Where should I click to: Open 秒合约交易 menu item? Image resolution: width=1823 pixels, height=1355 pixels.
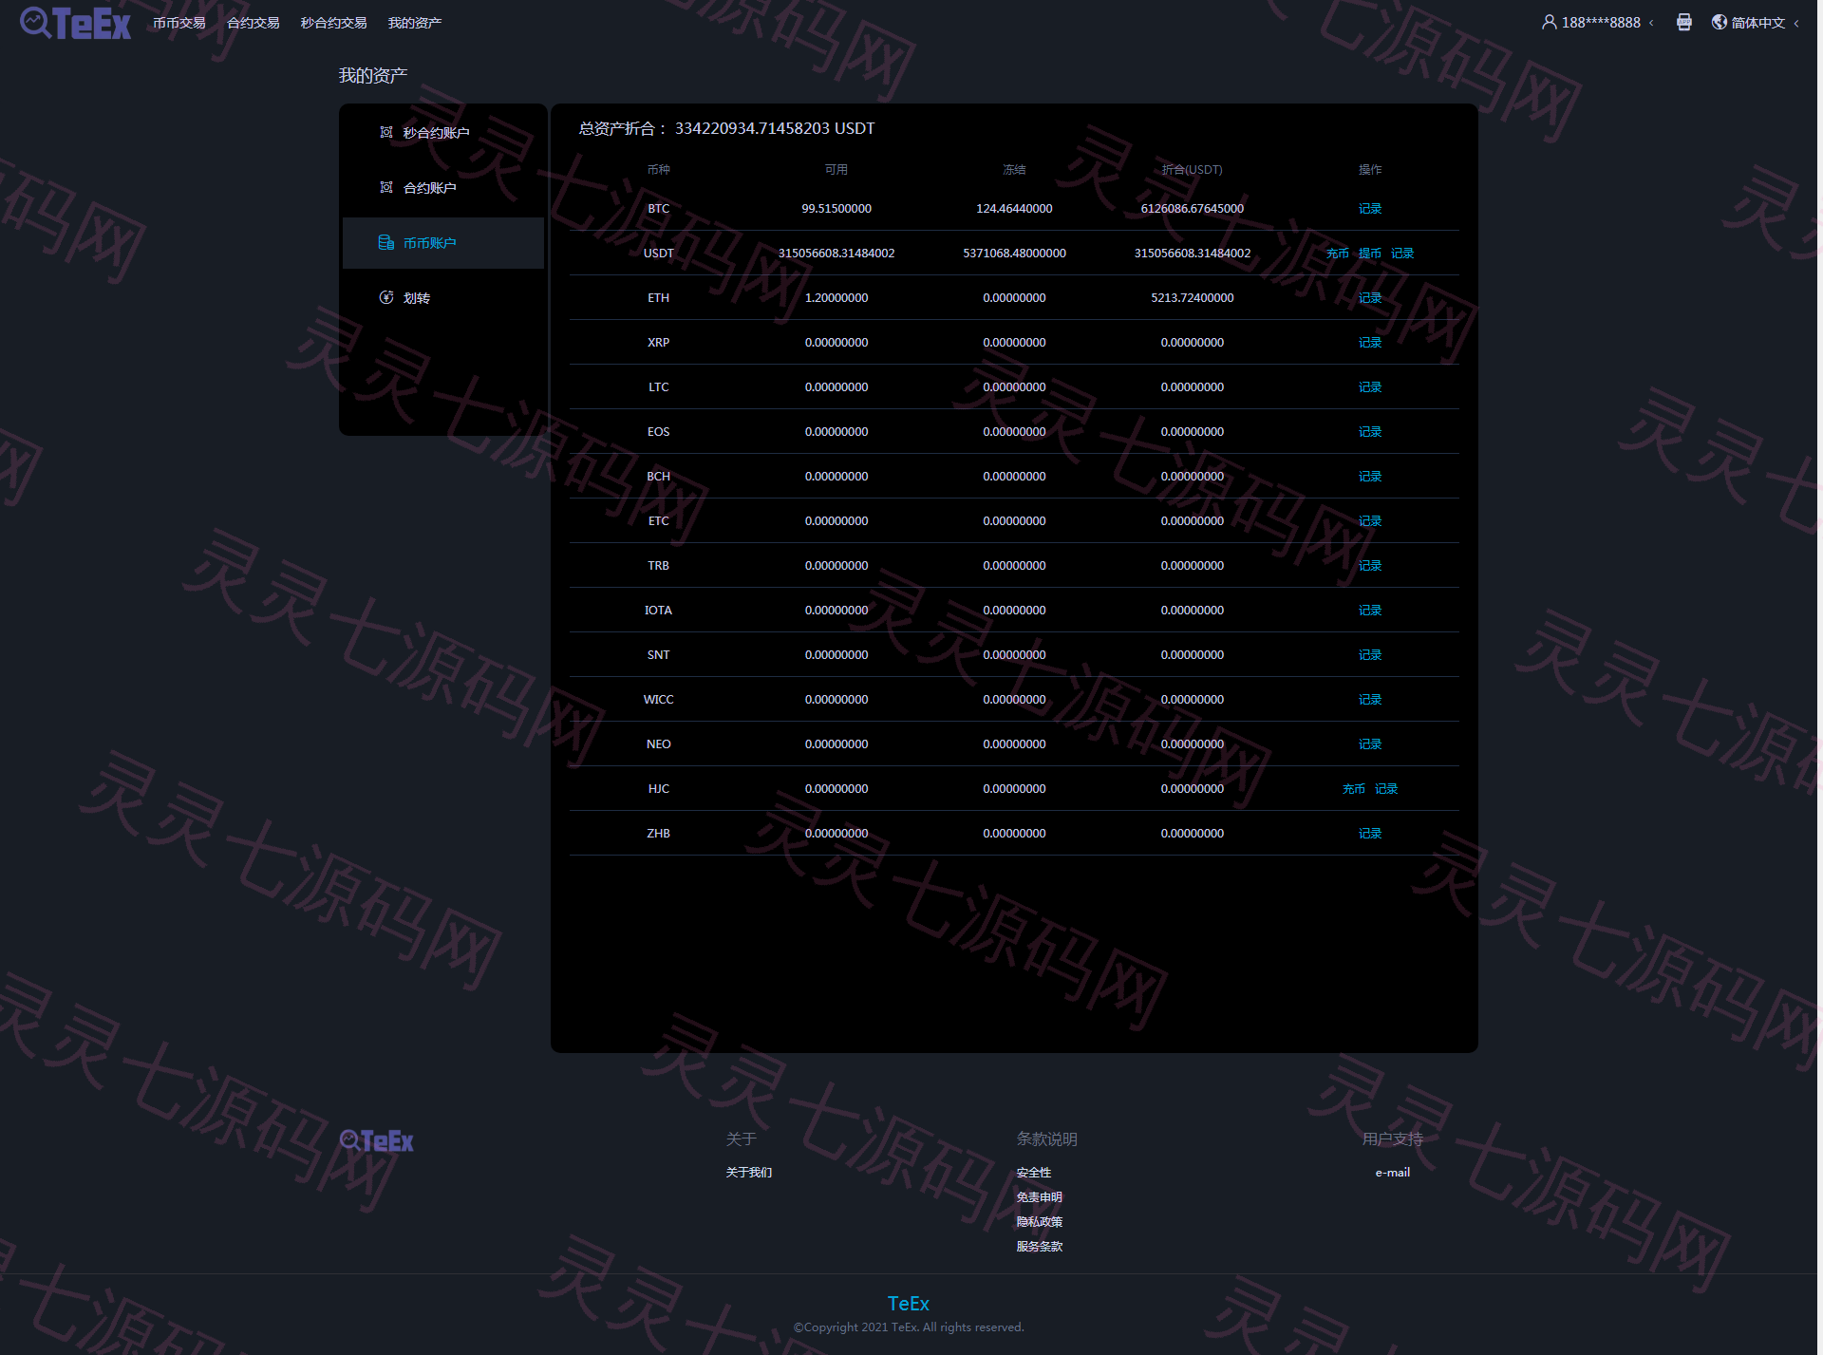click(x=333, y=23)
